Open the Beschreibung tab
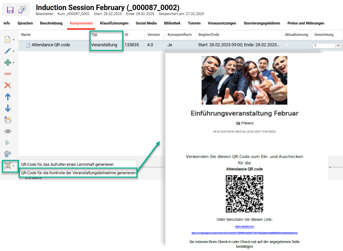 (51, 23)
